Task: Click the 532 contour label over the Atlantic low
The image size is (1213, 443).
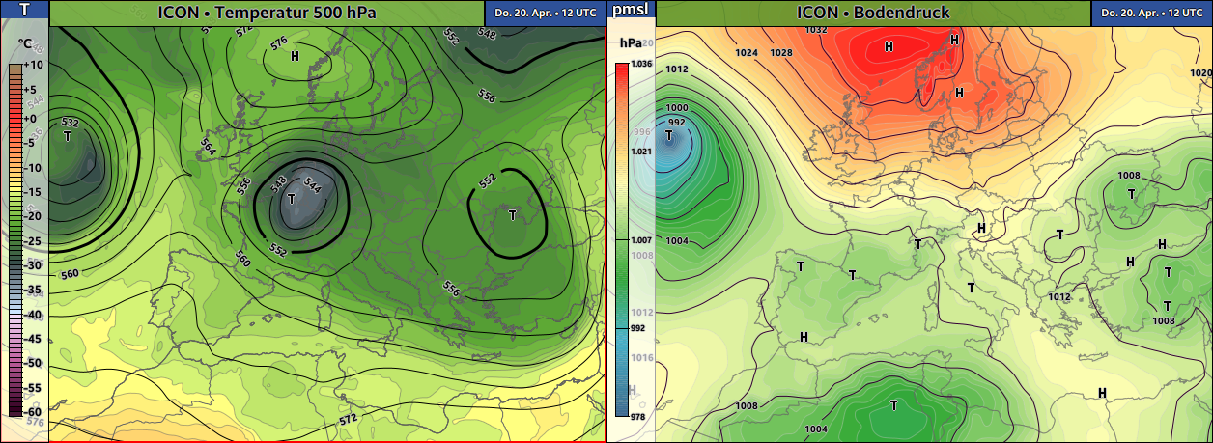Action: 70,123
